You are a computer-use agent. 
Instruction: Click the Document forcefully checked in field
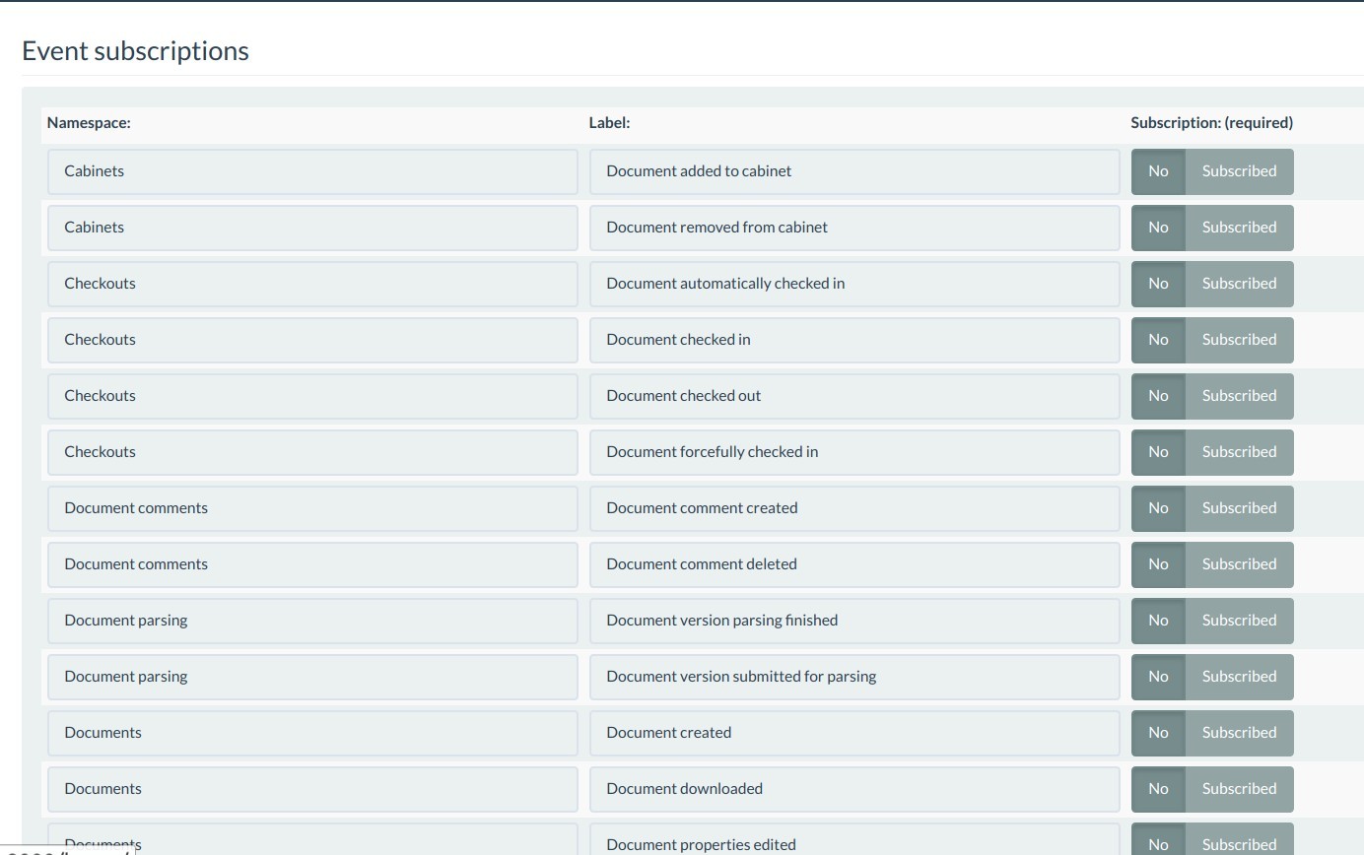(x=854, y=452)
